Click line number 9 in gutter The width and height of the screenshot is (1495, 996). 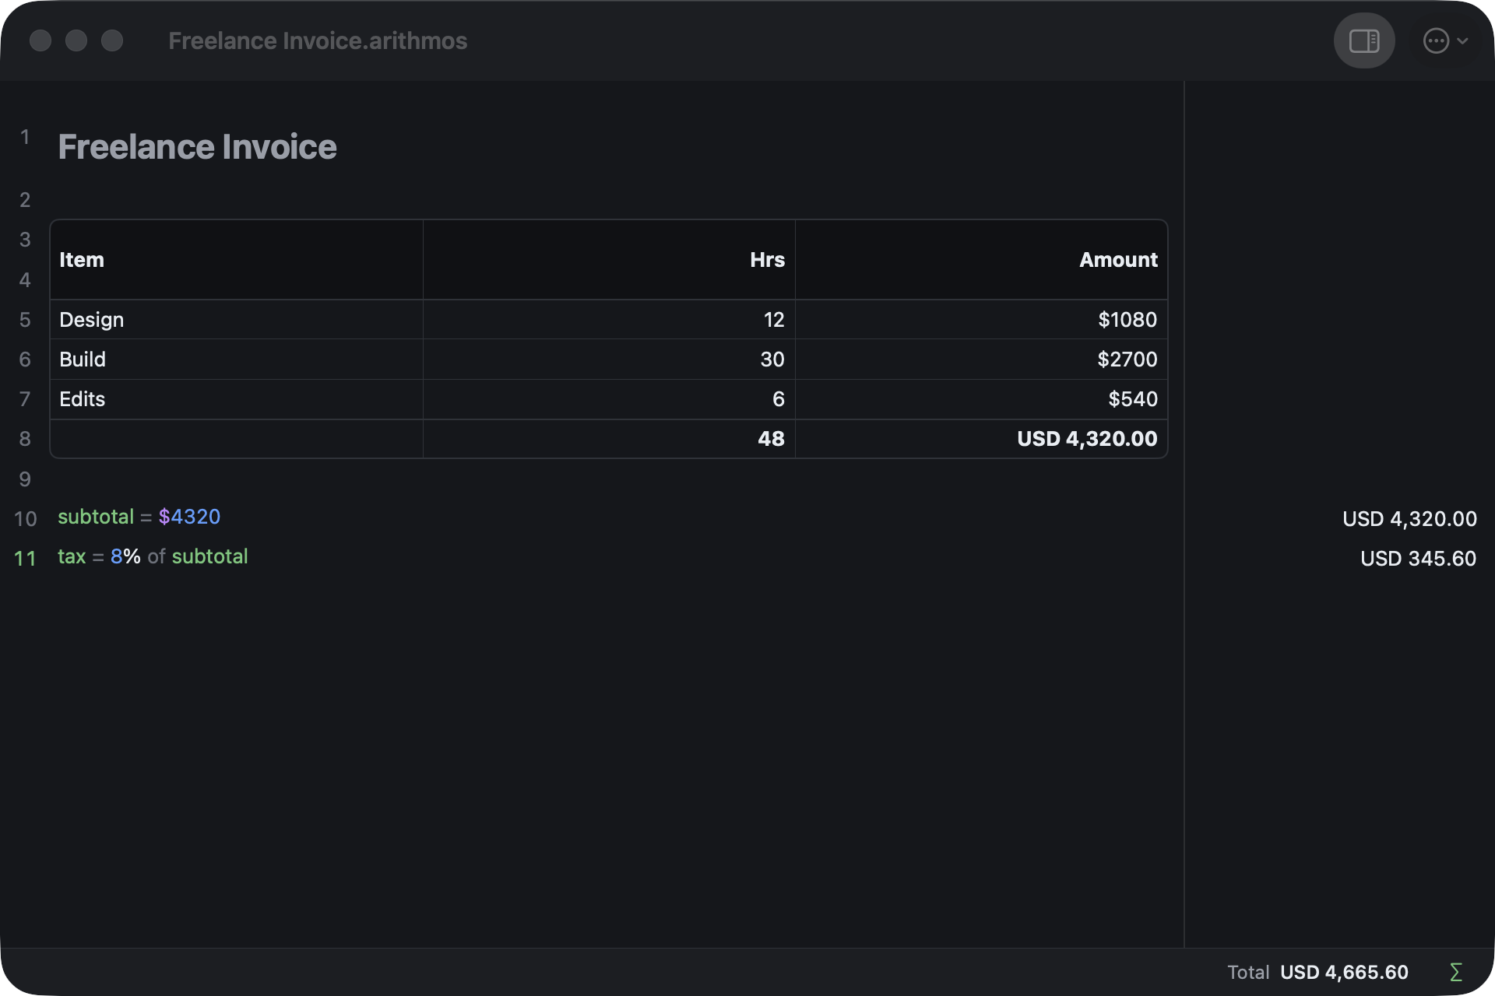pyautogui.click(x=25, y=479)
